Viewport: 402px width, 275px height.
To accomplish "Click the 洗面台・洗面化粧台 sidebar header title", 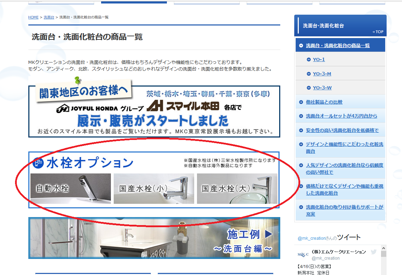I will pyautogui.click(x=323, y=25).
